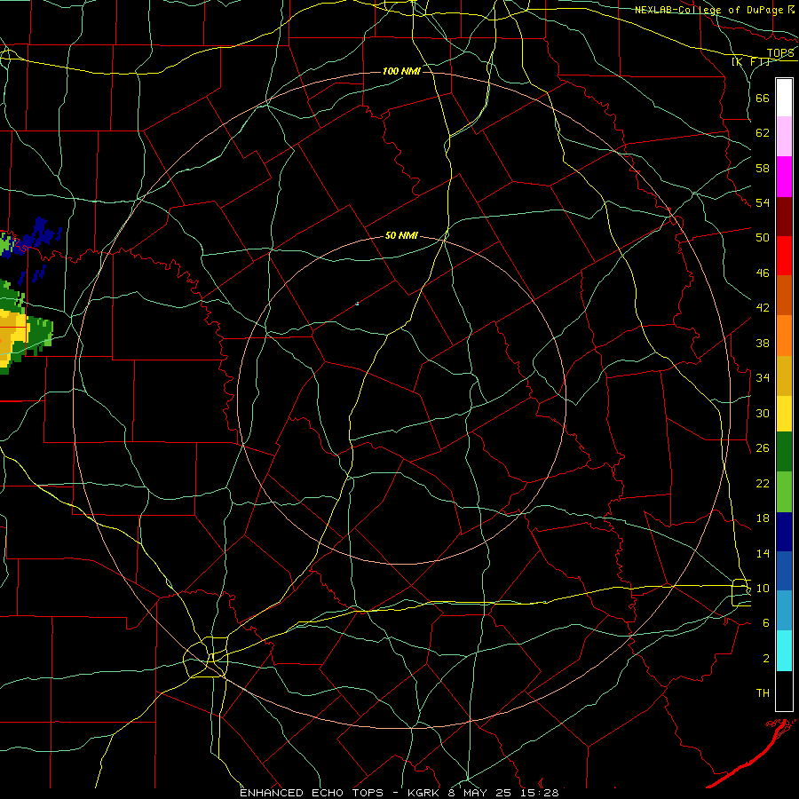The height and width of the screenshot is (799, 799).
Task: Click the '46' legend value
Action: [x=763, y=273]
